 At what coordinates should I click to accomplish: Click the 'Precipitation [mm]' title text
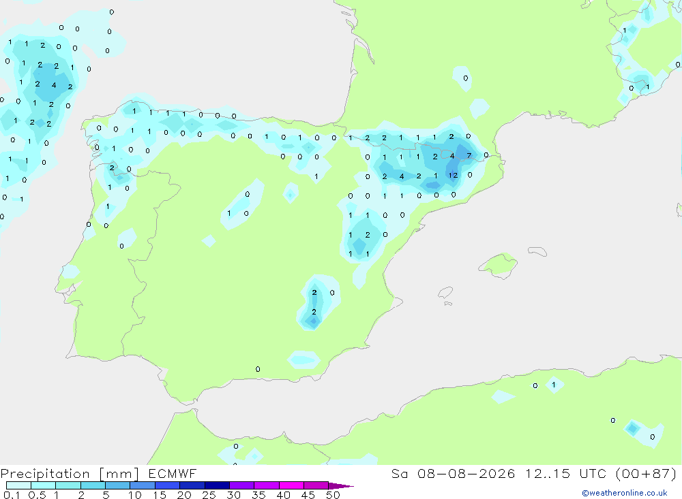tap(70, 474)
